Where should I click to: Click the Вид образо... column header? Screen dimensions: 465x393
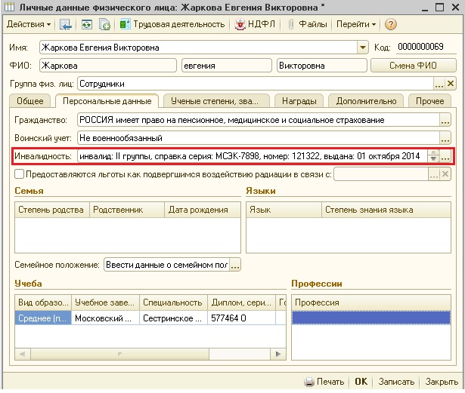[43, 302]
